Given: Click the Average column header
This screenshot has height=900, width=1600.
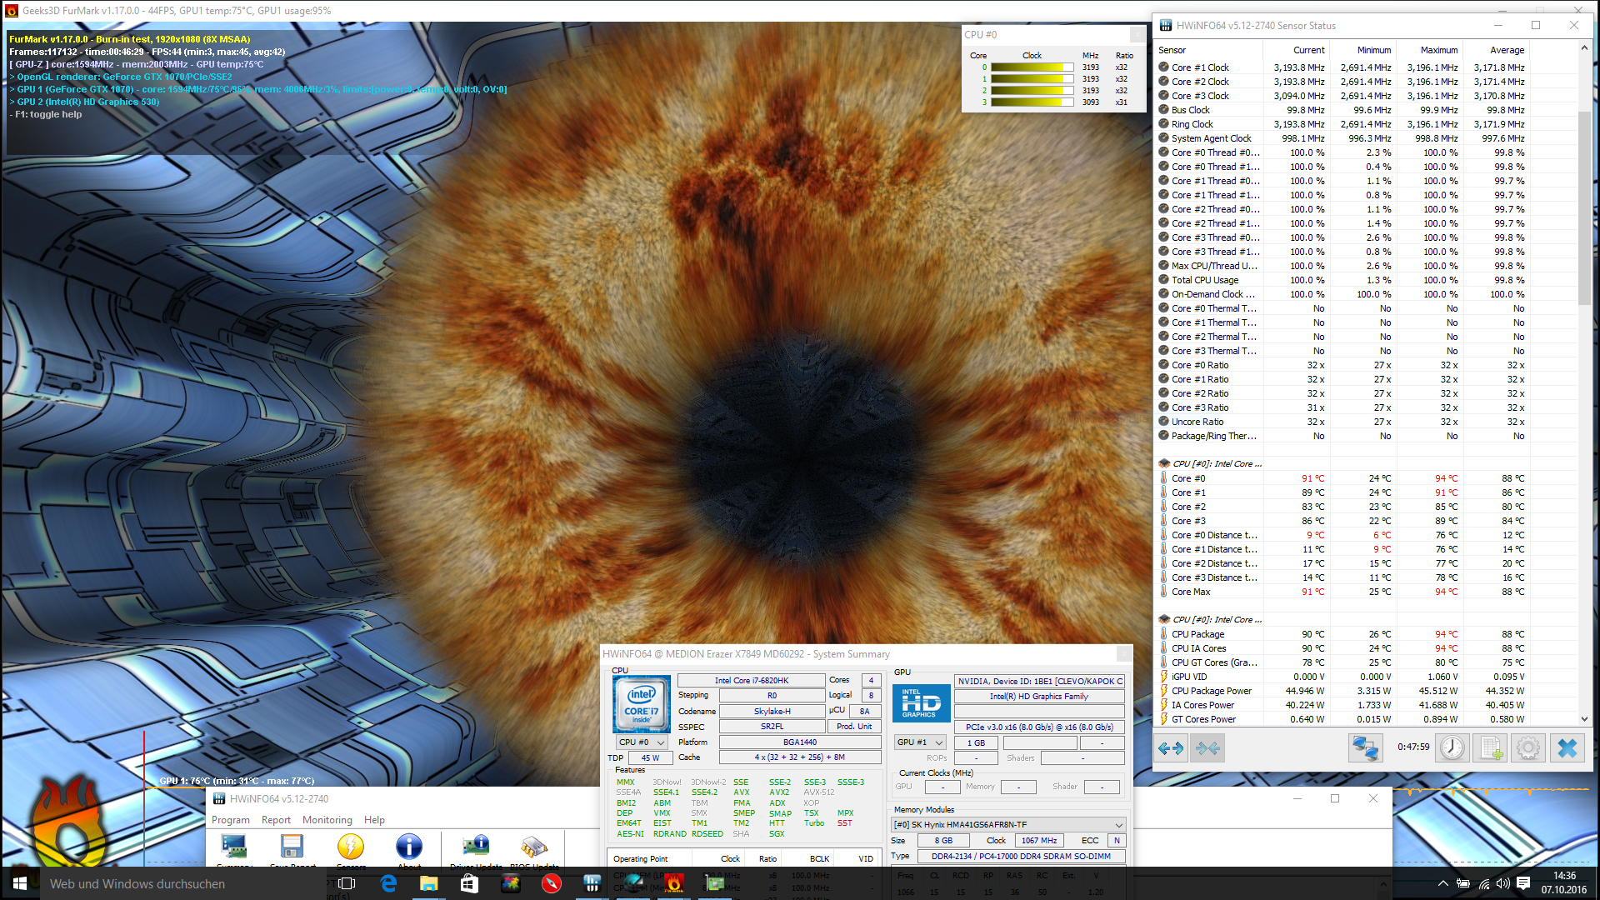Looking at the screenshot, I should click(x=1495, y=50).
